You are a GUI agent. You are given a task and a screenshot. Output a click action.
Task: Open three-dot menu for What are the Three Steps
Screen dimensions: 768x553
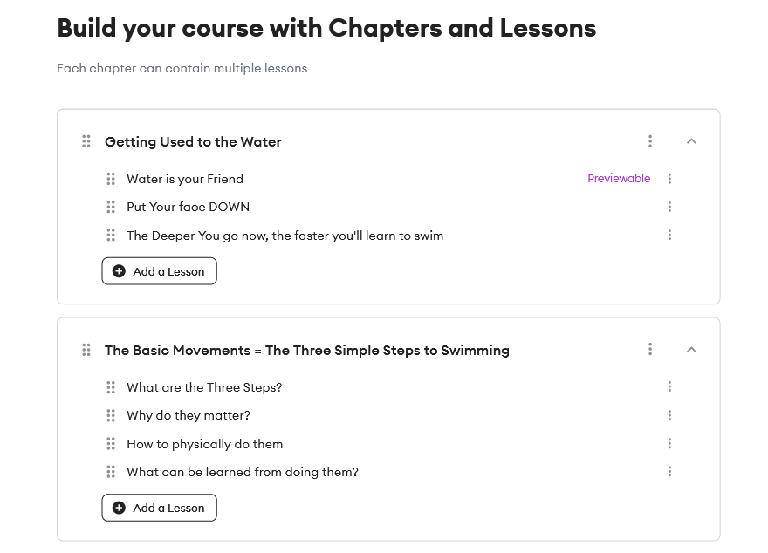click(669, 387)
